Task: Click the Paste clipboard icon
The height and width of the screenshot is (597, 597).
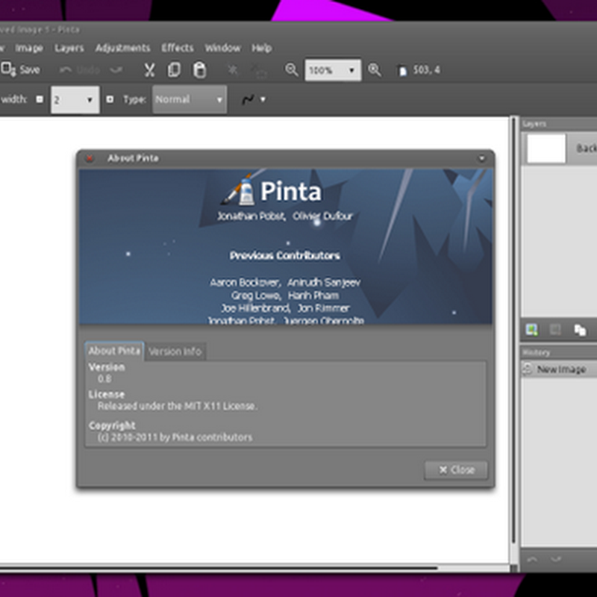Action: click(199, 70)
